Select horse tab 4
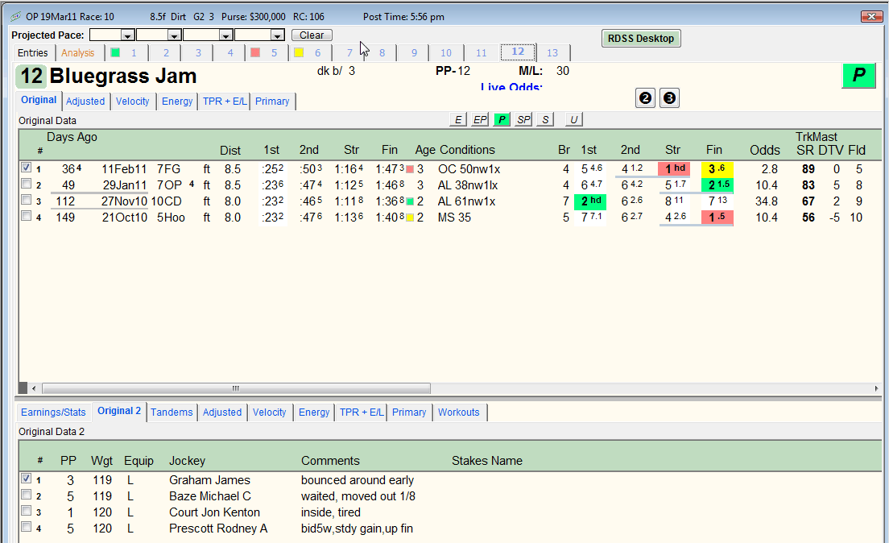889x543 pixels. (x=230, y=52)
